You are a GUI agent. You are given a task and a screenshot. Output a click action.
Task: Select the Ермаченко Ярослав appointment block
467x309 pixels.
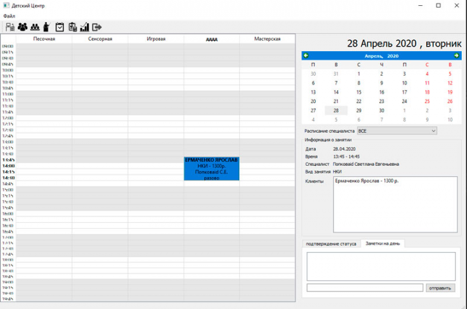click(211, 168)
